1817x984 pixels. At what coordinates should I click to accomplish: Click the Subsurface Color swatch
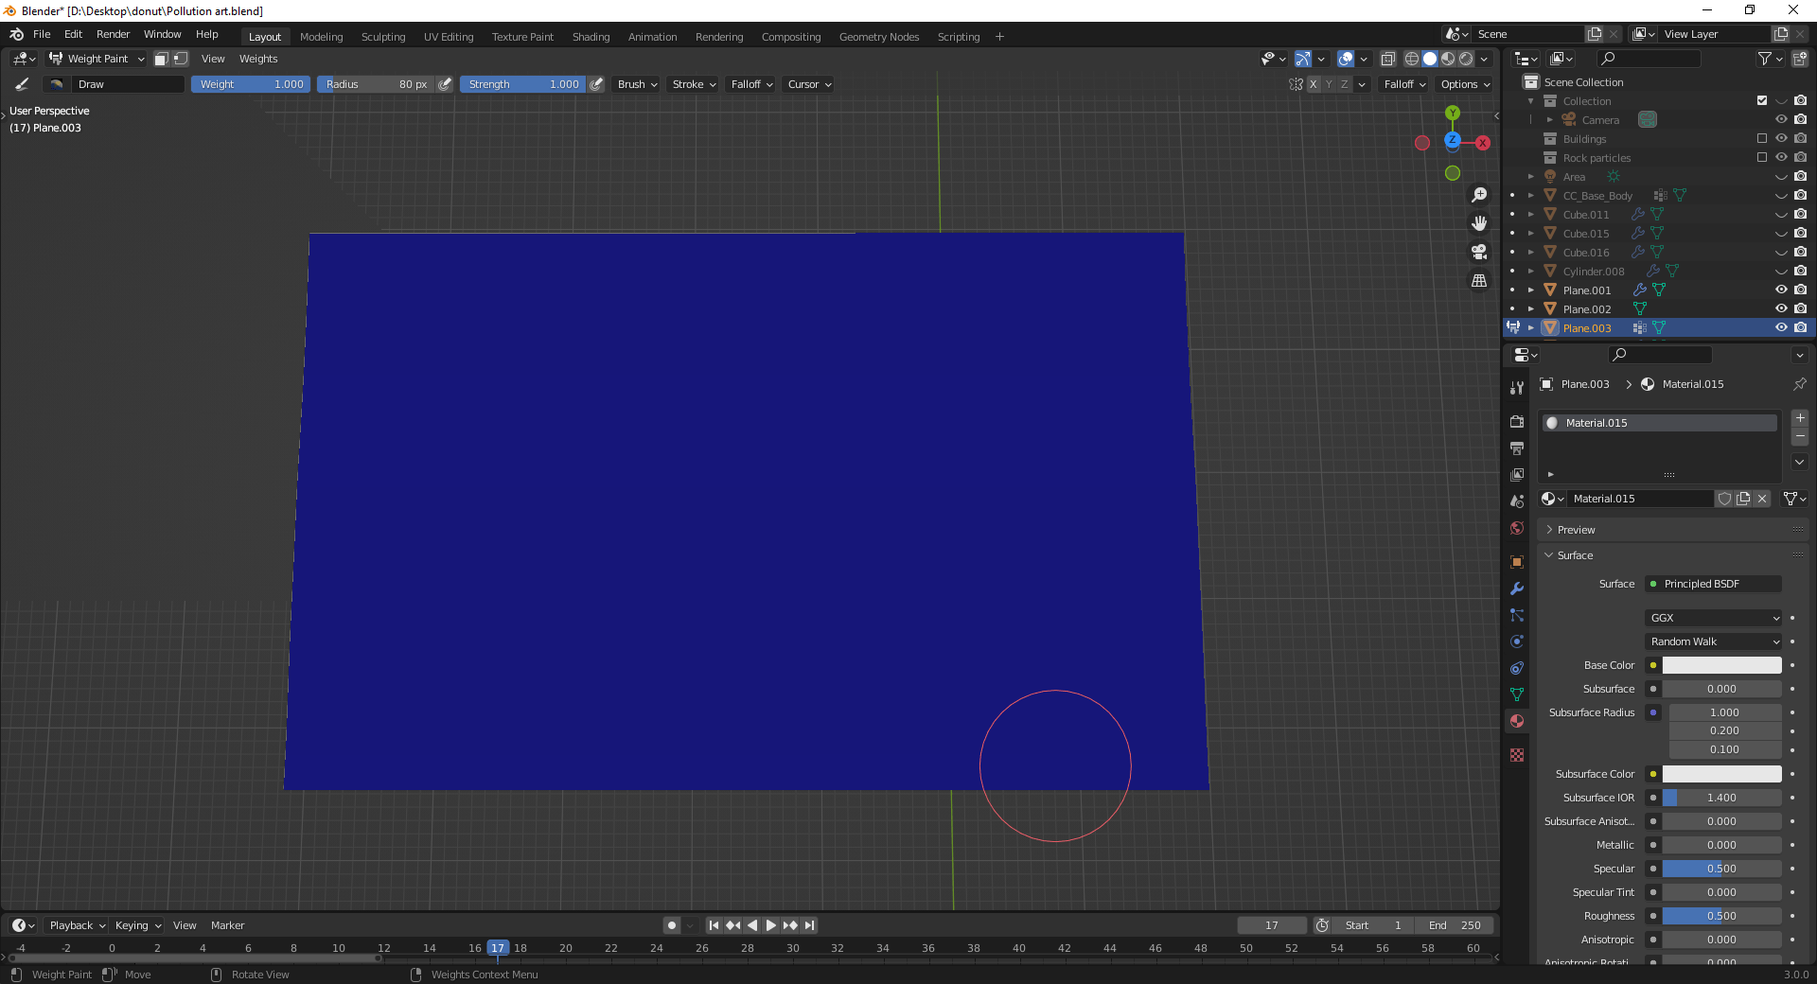click(x=1721, y=774)
